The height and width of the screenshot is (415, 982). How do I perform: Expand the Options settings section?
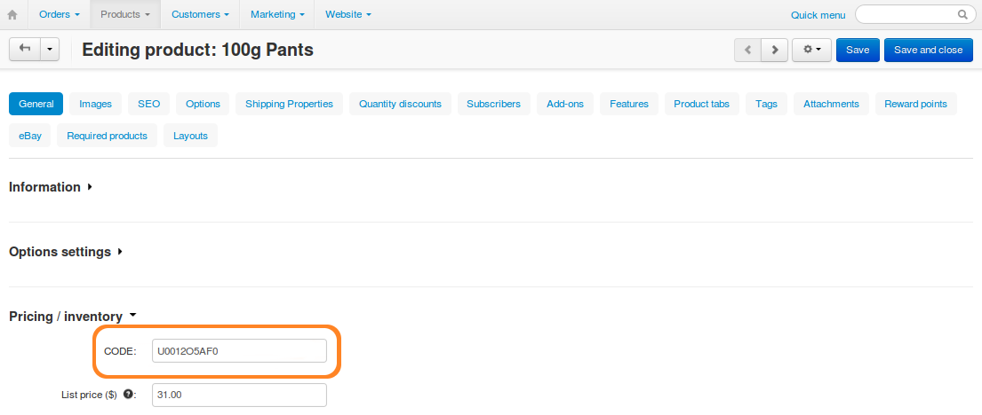point(66,252)
